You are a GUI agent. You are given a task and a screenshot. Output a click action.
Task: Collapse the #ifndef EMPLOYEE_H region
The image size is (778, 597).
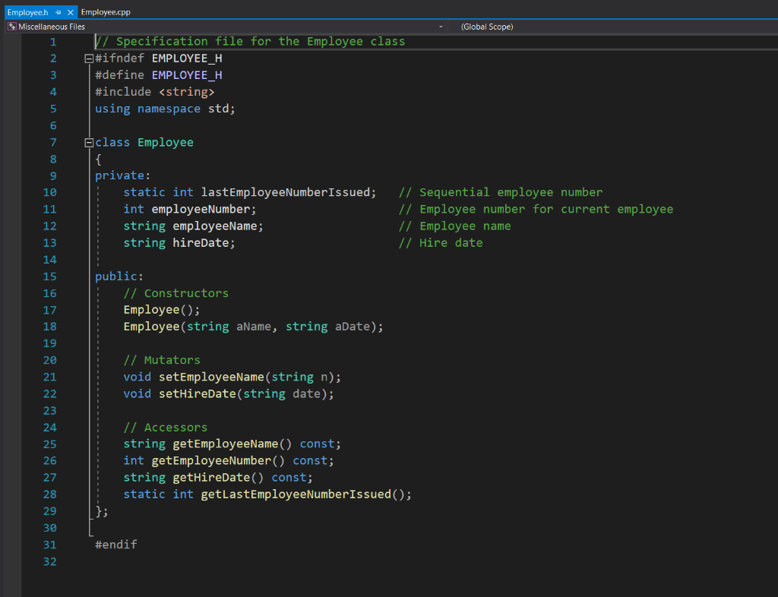pos(89,58)
